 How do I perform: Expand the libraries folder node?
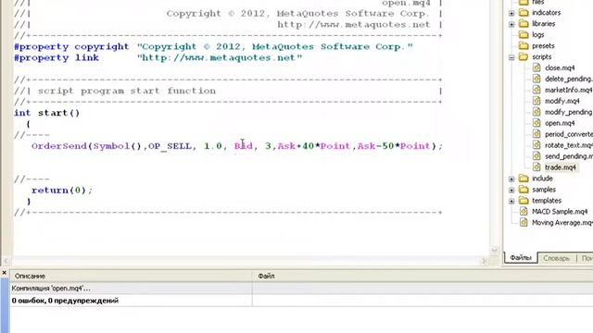[511, 24]
